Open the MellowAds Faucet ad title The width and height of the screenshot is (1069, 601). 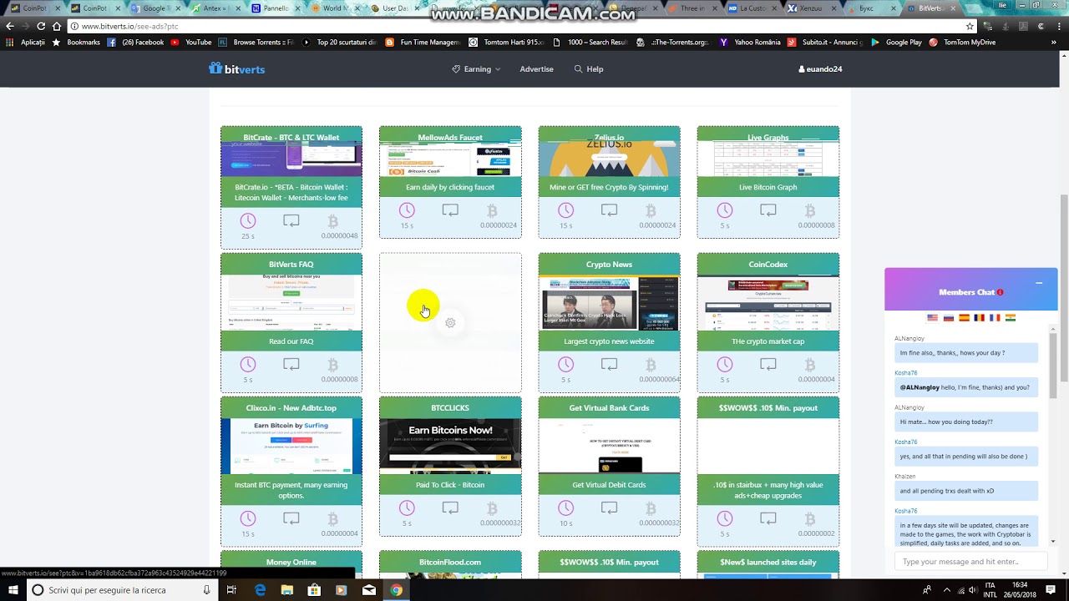point(450,138)
